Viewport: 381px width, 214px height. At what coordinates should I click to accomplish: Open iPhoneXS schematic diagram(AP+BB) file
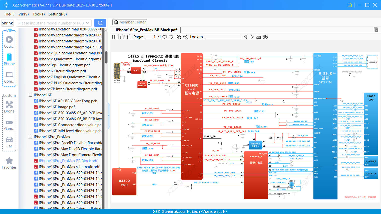[x=68, y=47]
